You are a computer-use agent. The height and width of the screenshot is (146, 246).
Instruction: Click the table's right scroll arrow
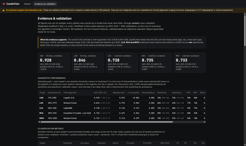pyautogui.click(x=204, y=122)
